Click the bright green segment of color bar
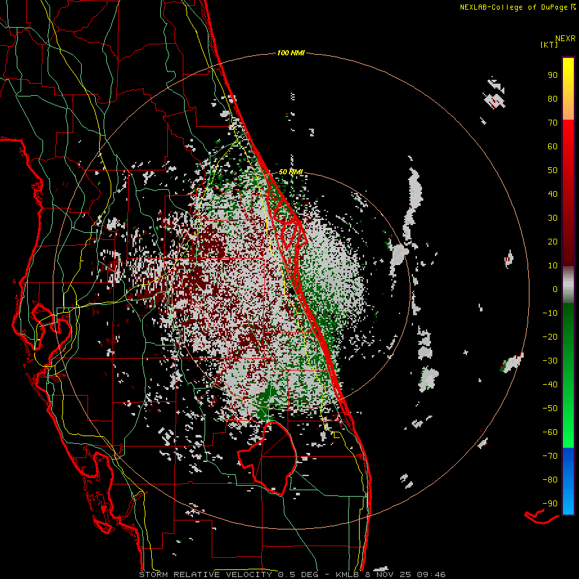 pyautogui.click(x=568, y=414)
